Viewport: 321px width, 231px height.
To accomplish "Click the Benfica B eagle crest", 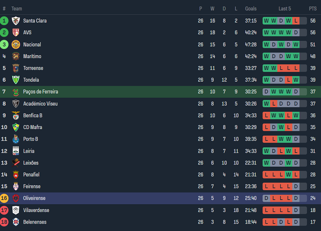I will pos(16,115).
